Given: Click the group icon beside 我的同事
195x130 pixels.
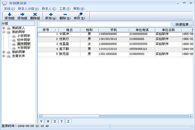Looking at the screenshot, I should coord(9,52).
